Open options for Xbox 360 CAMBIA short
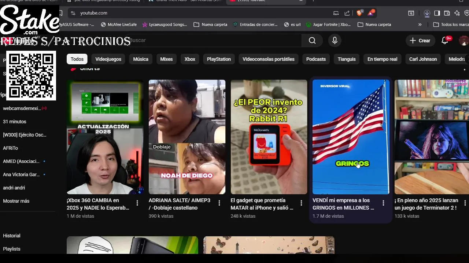Viewport: 469px width, 263px height. coord(137,203)
